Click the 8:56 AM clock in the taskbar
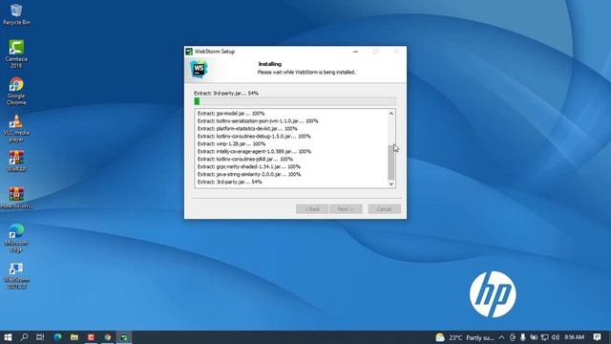 coord(574,337)
